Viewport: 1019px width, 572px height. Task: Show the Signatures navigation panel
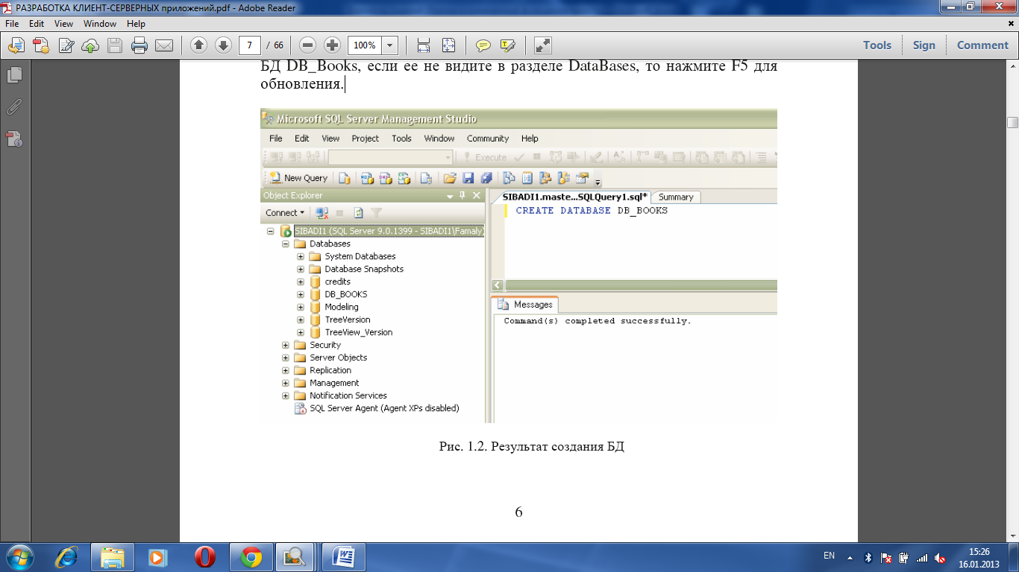[x=14, y=139]
